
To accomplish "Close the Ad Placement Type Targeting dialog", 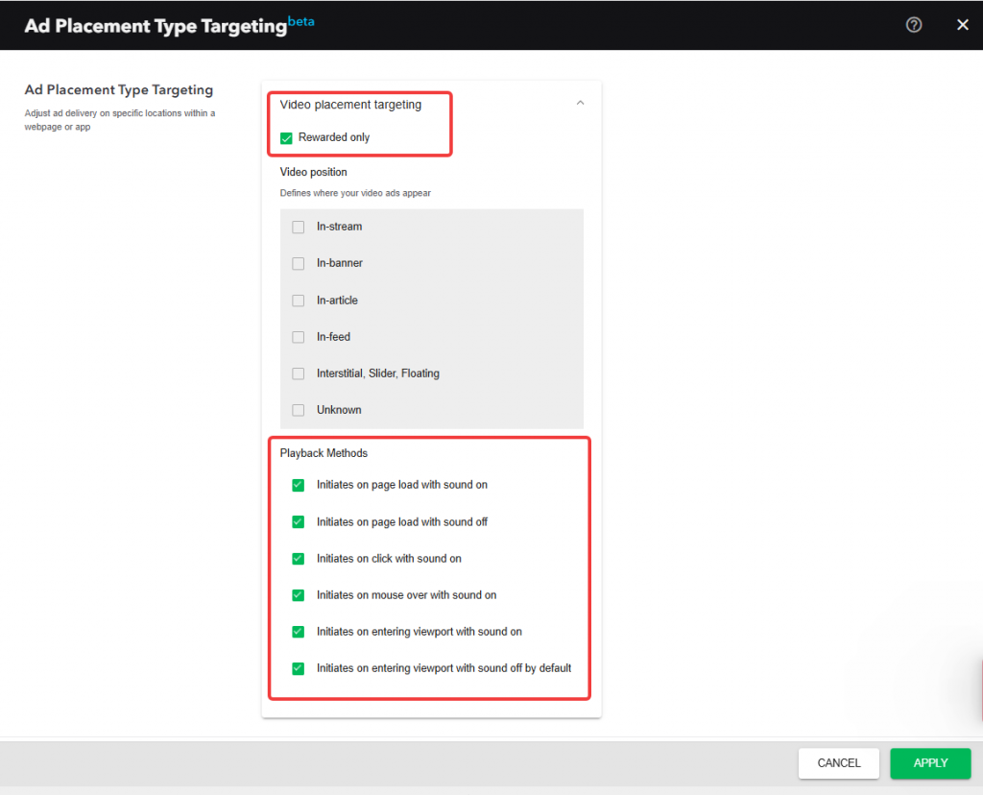I will click(962, 24).
